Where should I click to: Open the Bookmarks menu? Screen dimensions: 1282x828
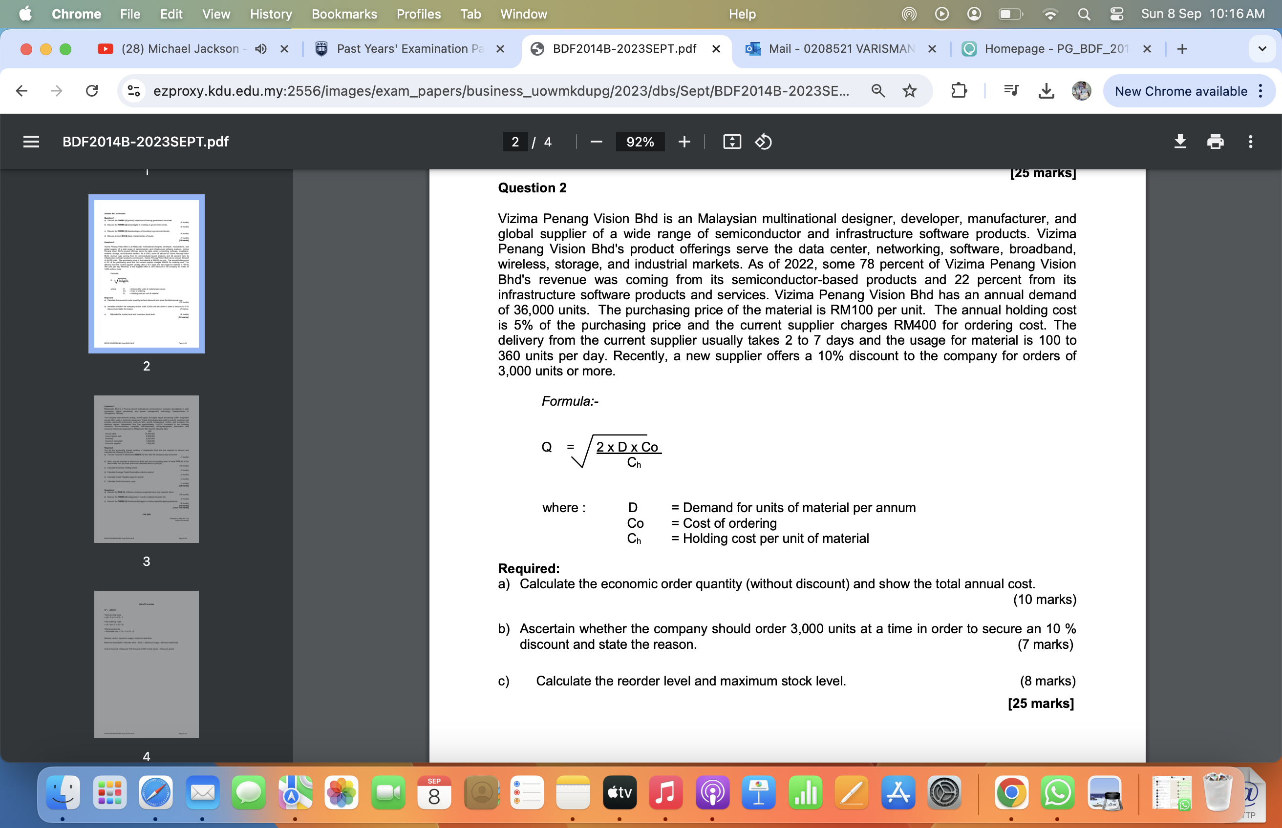[344, 14]
